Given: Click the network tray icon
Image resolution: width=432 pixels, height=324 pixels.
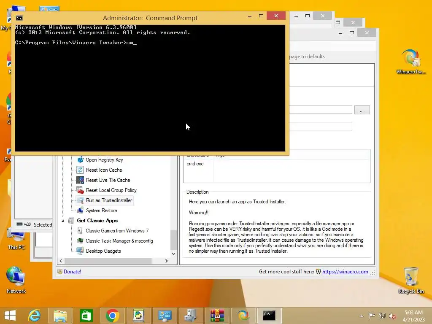Looking at the screenshot, I should tap(382, 316).
